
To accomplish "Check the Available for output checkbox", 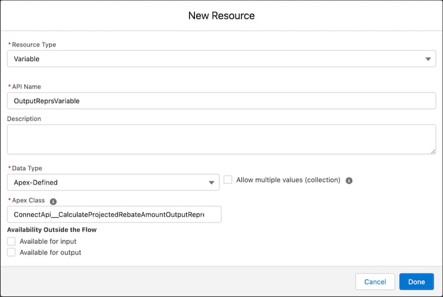I will pyautogui.click(x=11, y=252).
